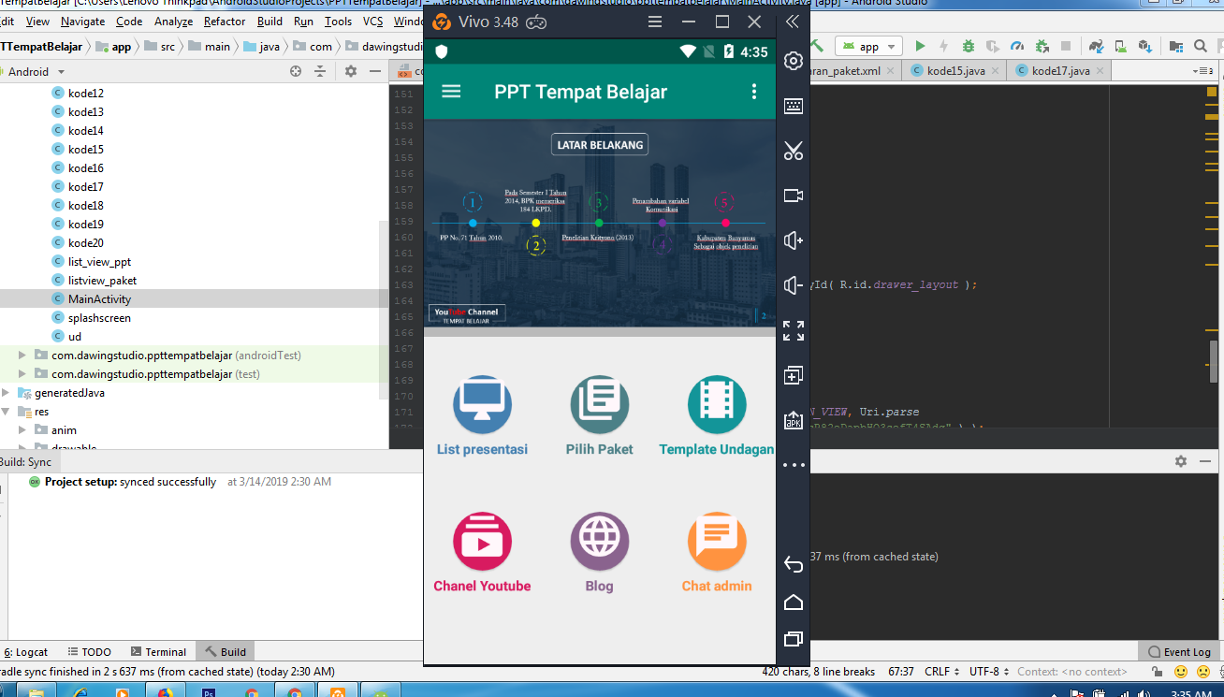Screen dimensions: 1224x697
Task: Launch Template Undangan in the app
Action: (717, 402)
